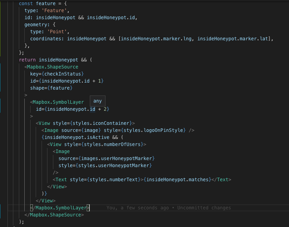The height and width of the screenshot is (227, 289).
Task: Click 'id={insideHoneypot.id + 1}' attribute
Action: 67,81
